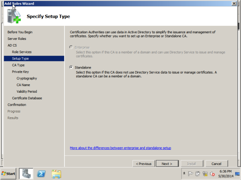Open Server Manager from the taskbar
The width and height of the screenshot is (241, 180).
click(26, 173)
